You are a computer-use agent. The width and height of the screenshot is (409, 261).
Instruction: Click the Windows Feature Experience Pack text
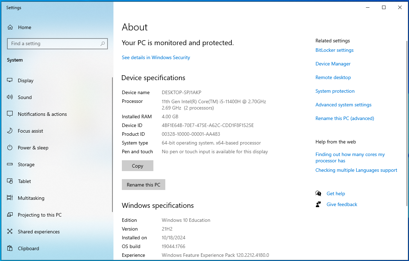(215, 255)
